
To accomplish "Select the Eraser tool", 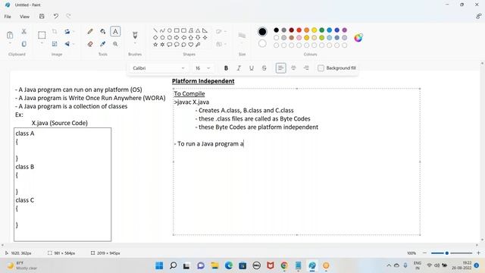I will point(90,44).
